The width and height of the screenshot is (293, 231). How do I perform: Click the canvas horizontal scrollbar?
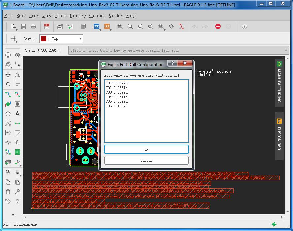pyautogui.click(x=154, y=217)
